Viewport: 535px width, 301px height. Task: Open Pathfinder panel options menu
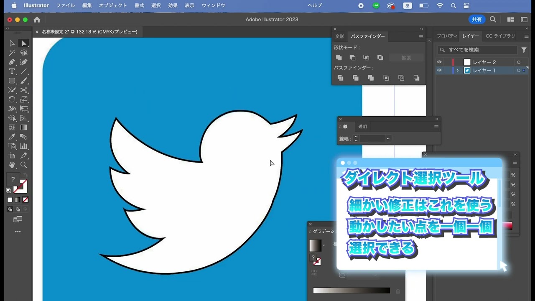click(421, 36)
